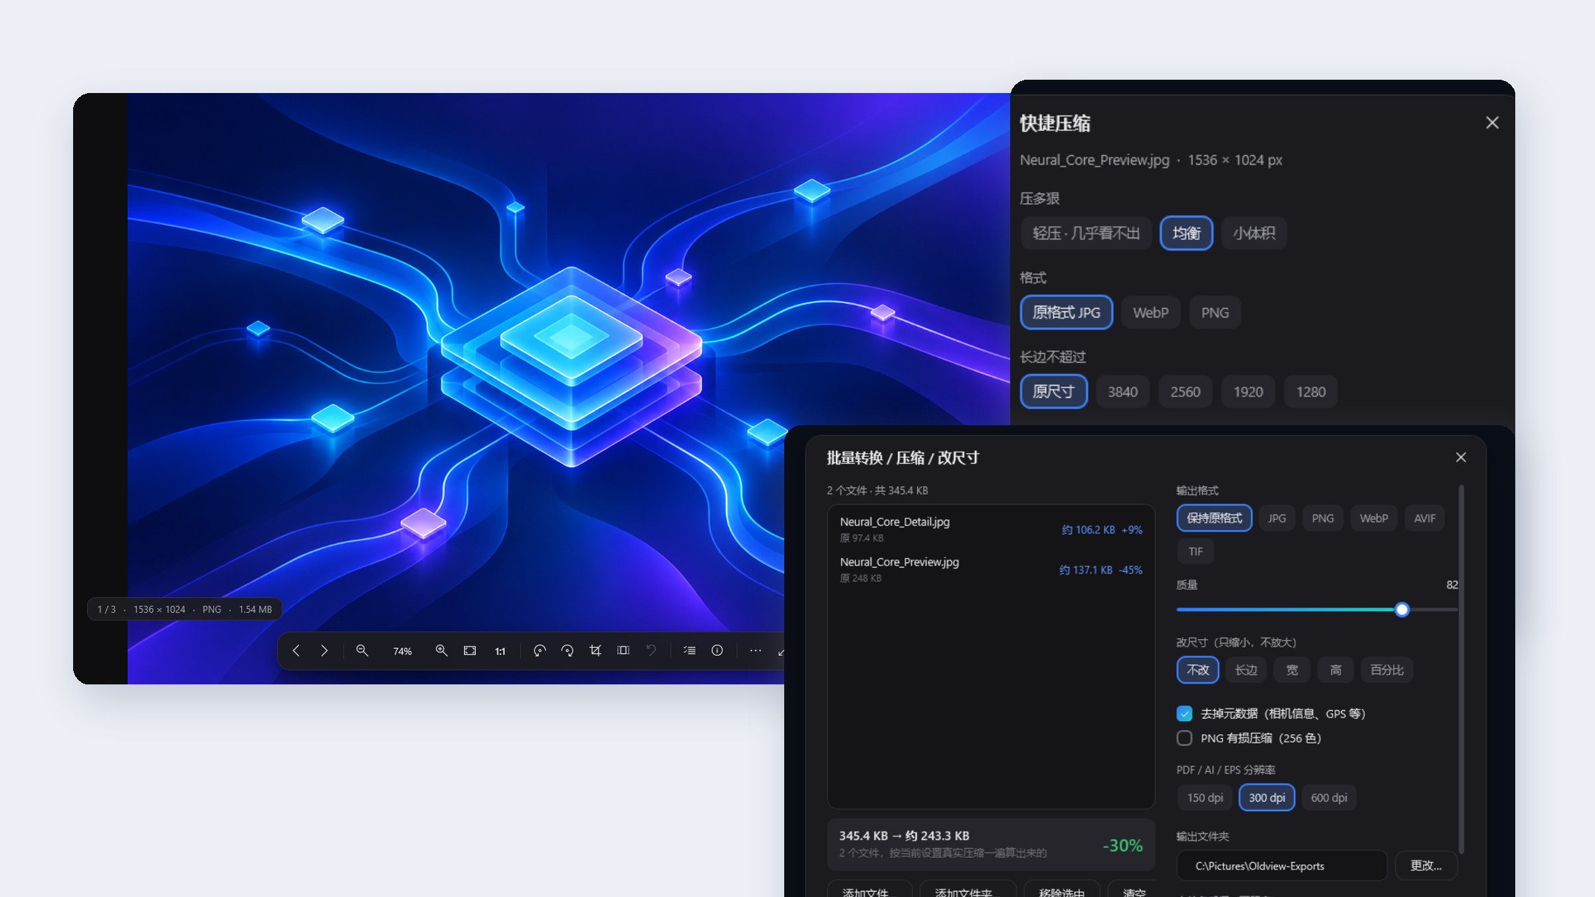Click the flip/mirror image icon
Image resolution: width=1595 pixels, height=897 pixels.
click(623, 650)
